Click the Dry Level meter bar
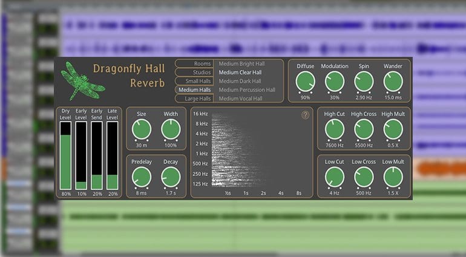This screenshot has width=466, height=257. [x=65, y=155]
